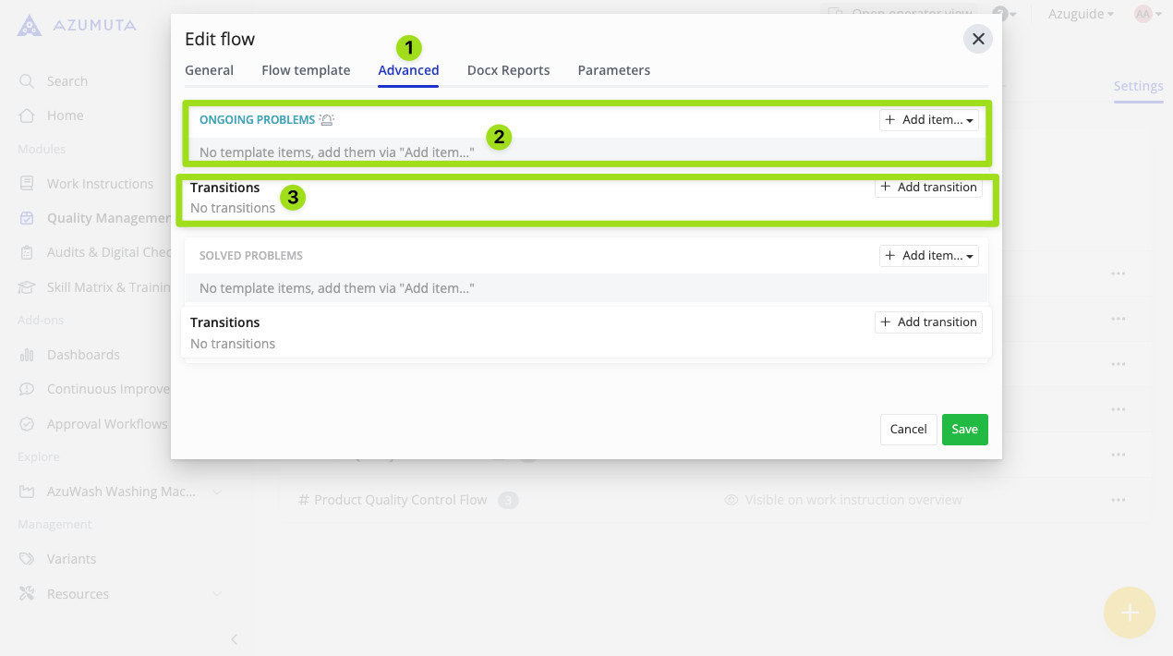1173x656 pixels.
Task: Select the Audits & Digital Checklists icon
Action: click(x=26, y=252)
